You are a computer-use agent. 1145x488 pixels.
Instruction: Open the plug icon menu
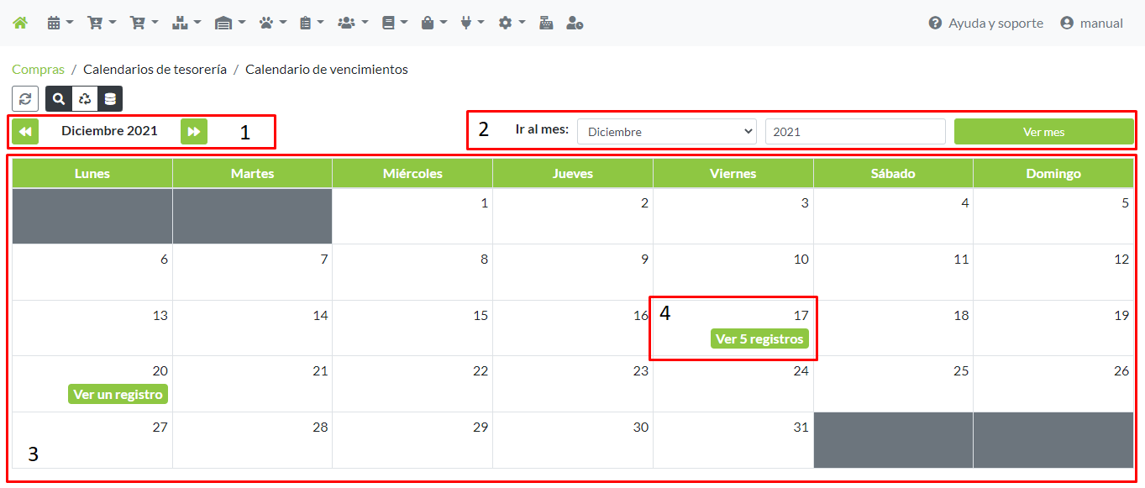click(472, 23)
